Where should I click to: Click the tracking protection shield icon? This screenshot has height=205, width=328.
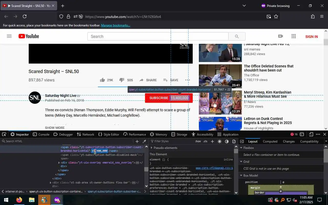[61, 17]
